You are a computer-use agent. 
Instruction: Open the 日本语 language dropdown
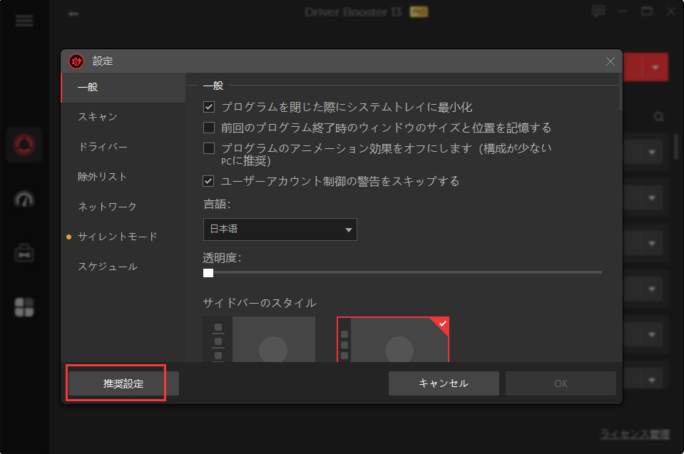click(x=280, y=229)
